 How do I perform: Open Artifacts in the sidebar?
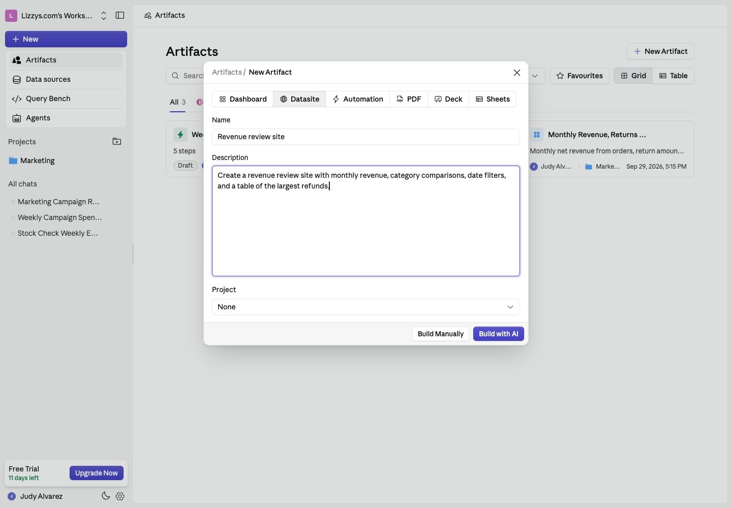66,60
